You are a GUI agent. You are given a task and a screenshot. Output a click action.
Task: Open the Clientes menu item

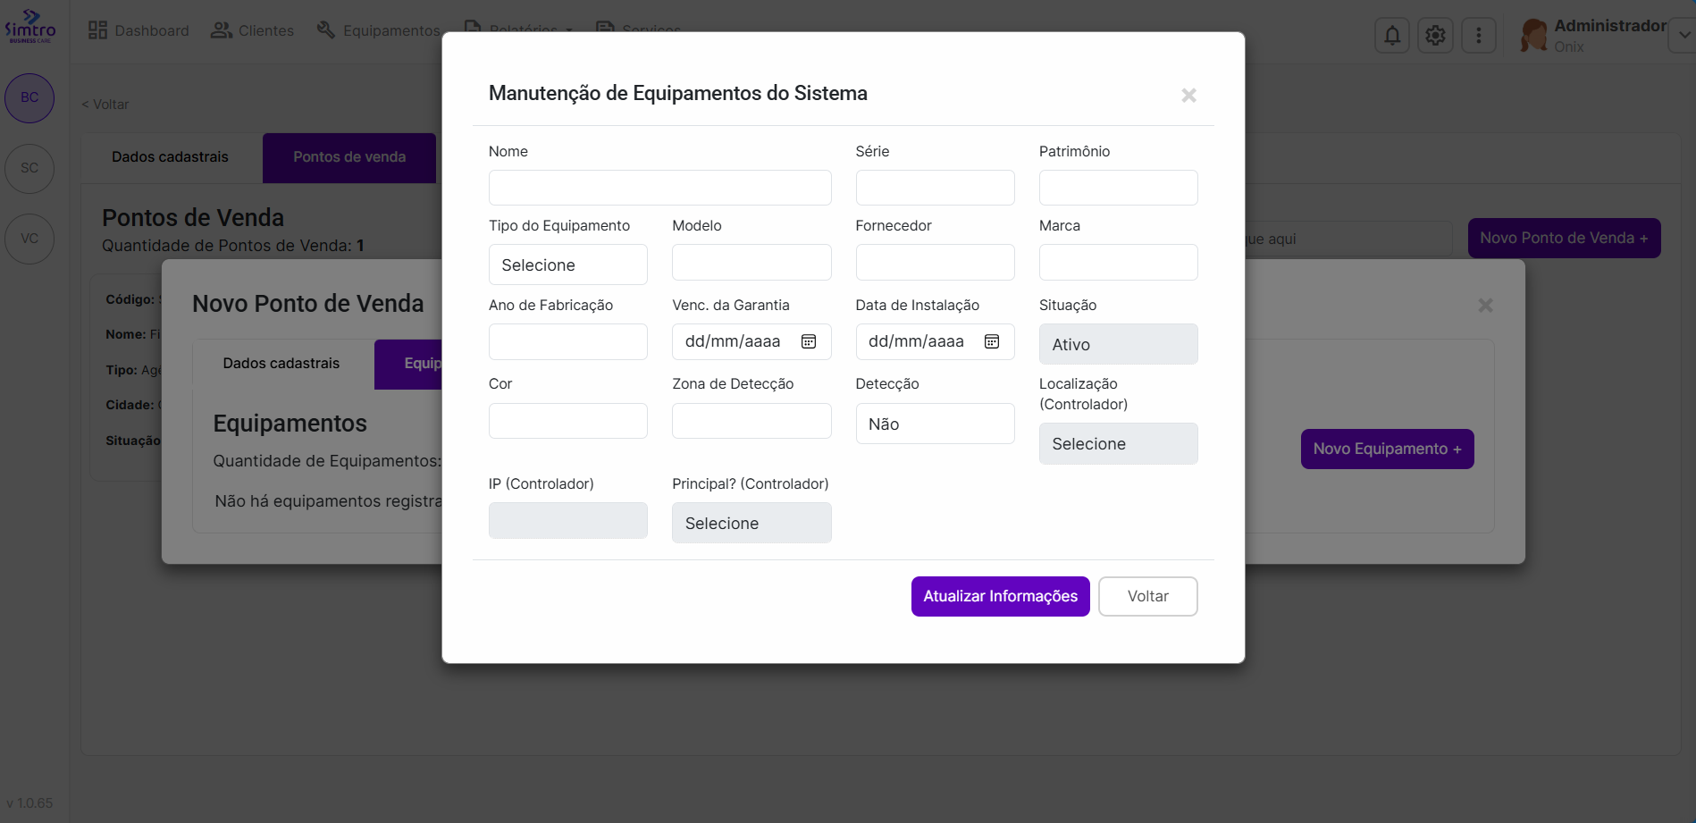(x=253, y=30)
